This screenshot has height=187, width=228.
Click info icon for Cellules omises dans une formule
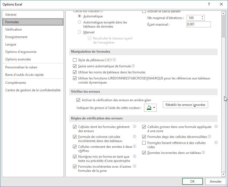click(216, 126)
